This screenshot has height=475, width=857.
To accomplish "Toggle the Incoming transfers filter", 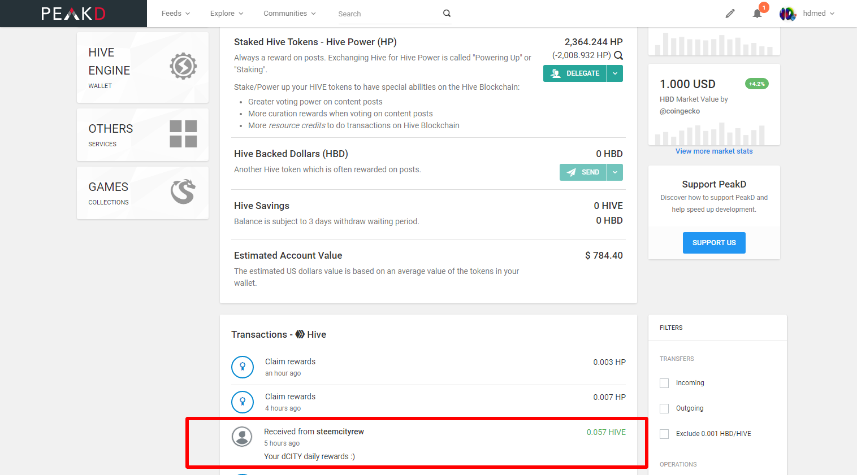I will click(664, 383).
